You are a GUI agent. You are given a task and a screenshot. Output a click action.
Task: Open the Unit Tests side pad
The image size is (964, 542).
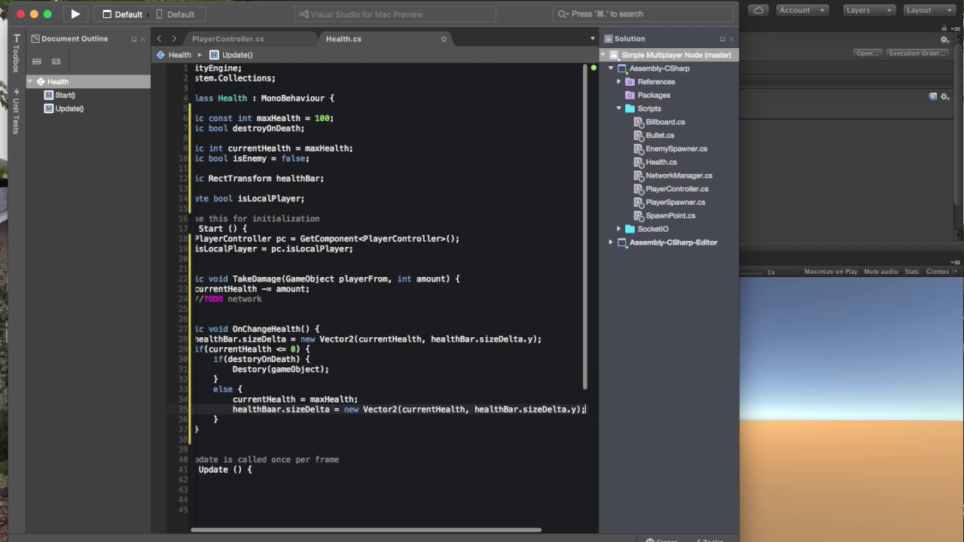pyautogui.click(x=16, y=111)
